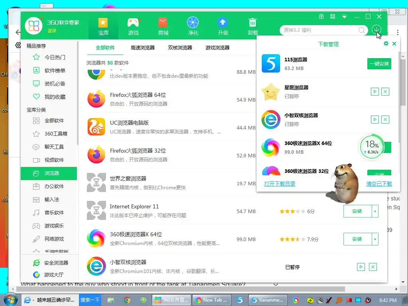
Task: Switch to 高速浏览器 filter tab
Action: coord(143,48)
